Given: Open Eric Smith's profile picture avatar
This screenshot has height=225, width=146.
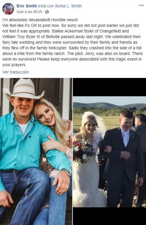Looking at the screenshot, I should 8,9.
